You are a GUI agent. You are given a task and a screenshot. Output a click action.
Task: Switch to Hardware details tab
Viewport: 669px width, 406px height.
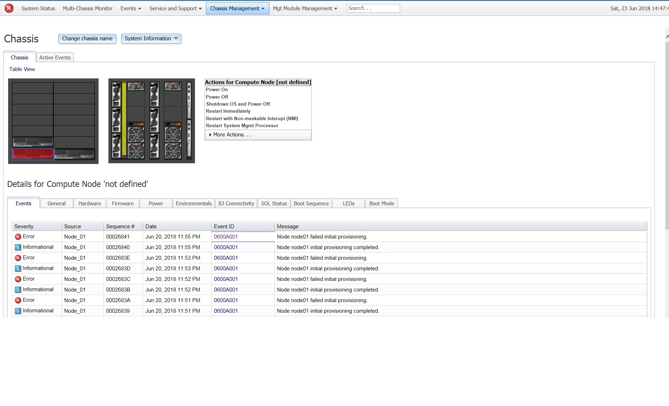pyautogui.click(x=90, y=203)
